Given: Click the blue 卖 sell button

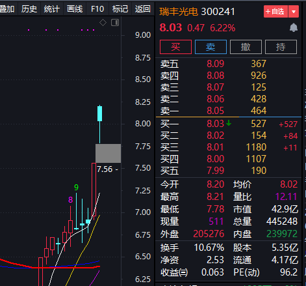Looking at the screenshot, I should pyautogui.click(x=210, y=47).
